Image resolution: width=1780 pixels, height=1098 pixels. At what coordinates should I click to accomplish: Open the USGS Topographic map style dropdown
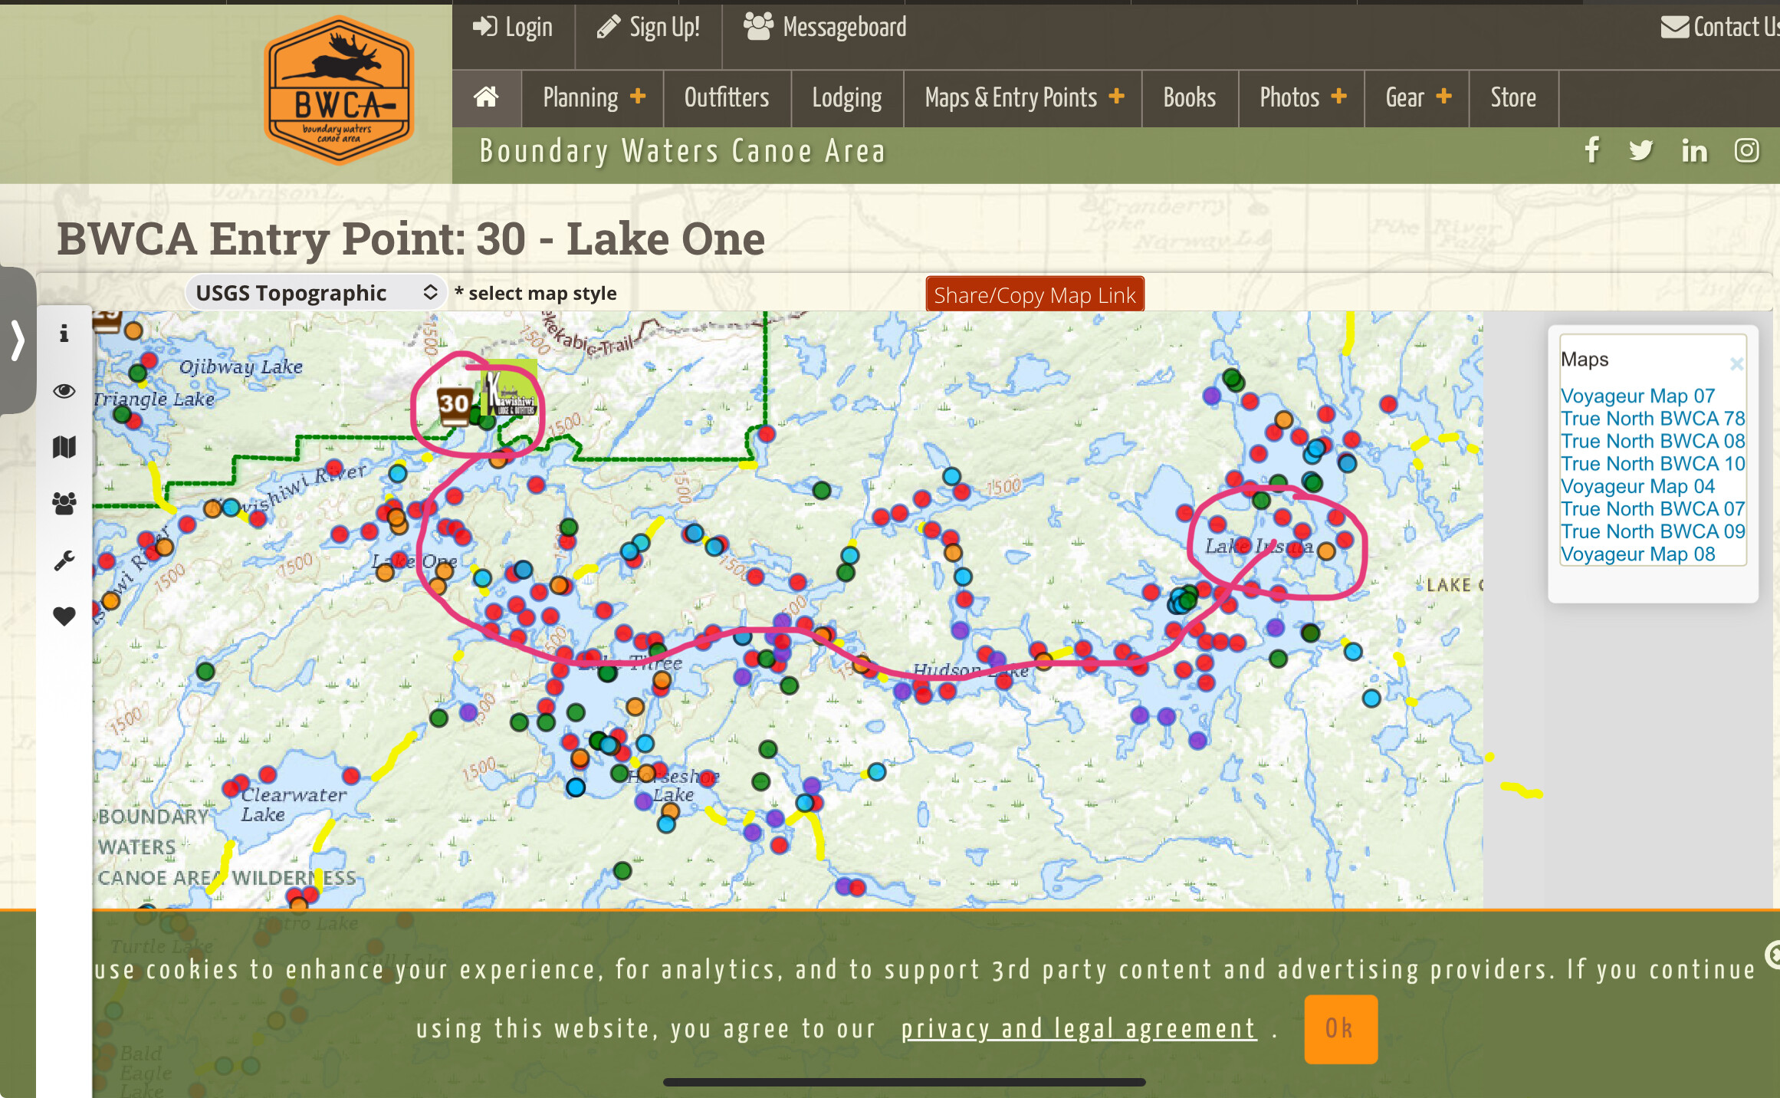(x=316, y=293)
